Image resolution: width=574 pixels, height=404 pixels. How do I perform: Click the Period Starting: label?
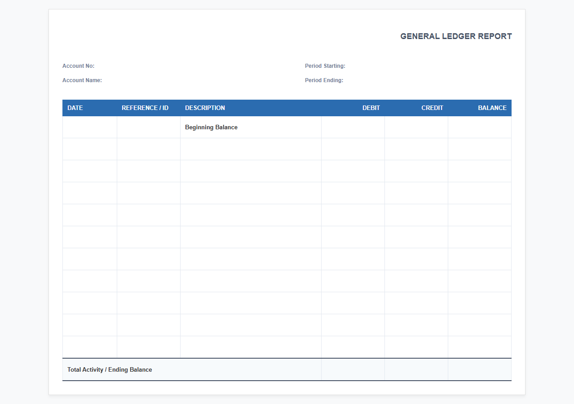pos(325,66)
